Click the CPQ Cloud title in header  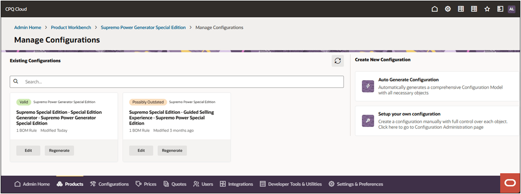pos(16,9)
